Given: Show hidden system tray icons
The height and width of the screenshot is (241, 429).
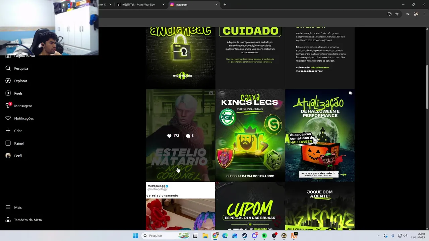Looking at the screenshot, I should (378, 236).
